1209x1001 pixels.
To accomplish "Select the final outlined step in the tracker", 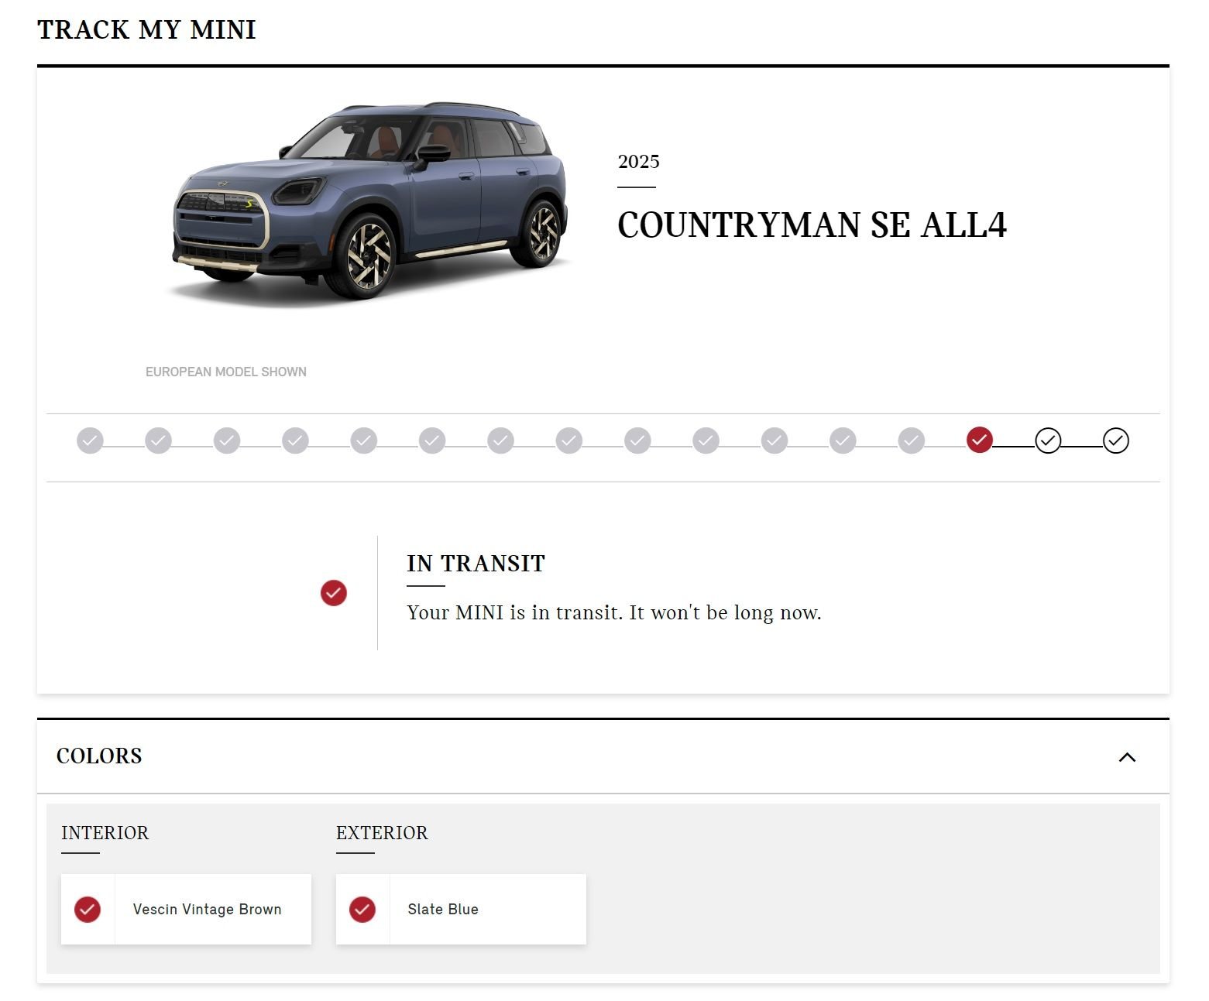I will [1115, 441].
